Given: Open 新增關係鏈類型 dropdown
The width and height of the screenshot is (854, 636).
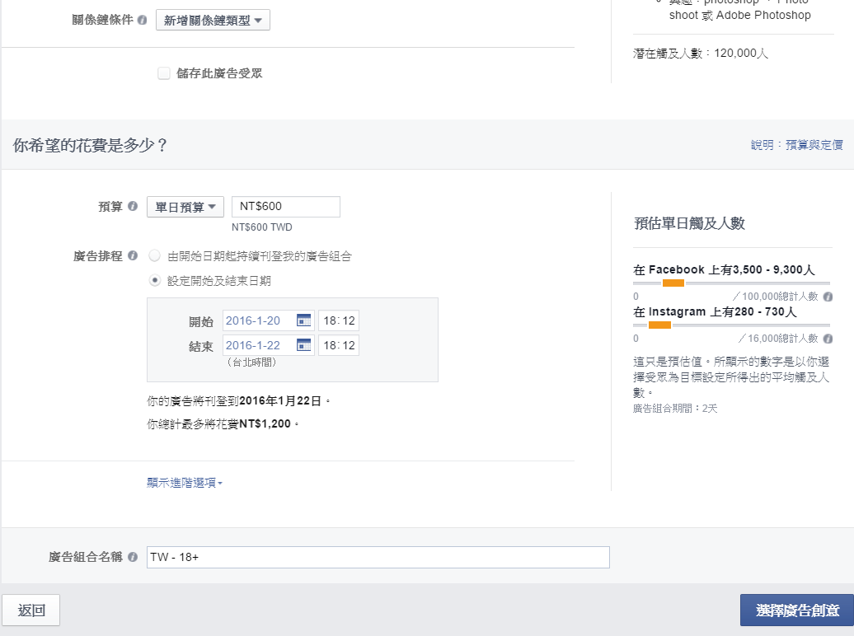Looking at the screenshot, I should 213,21.
